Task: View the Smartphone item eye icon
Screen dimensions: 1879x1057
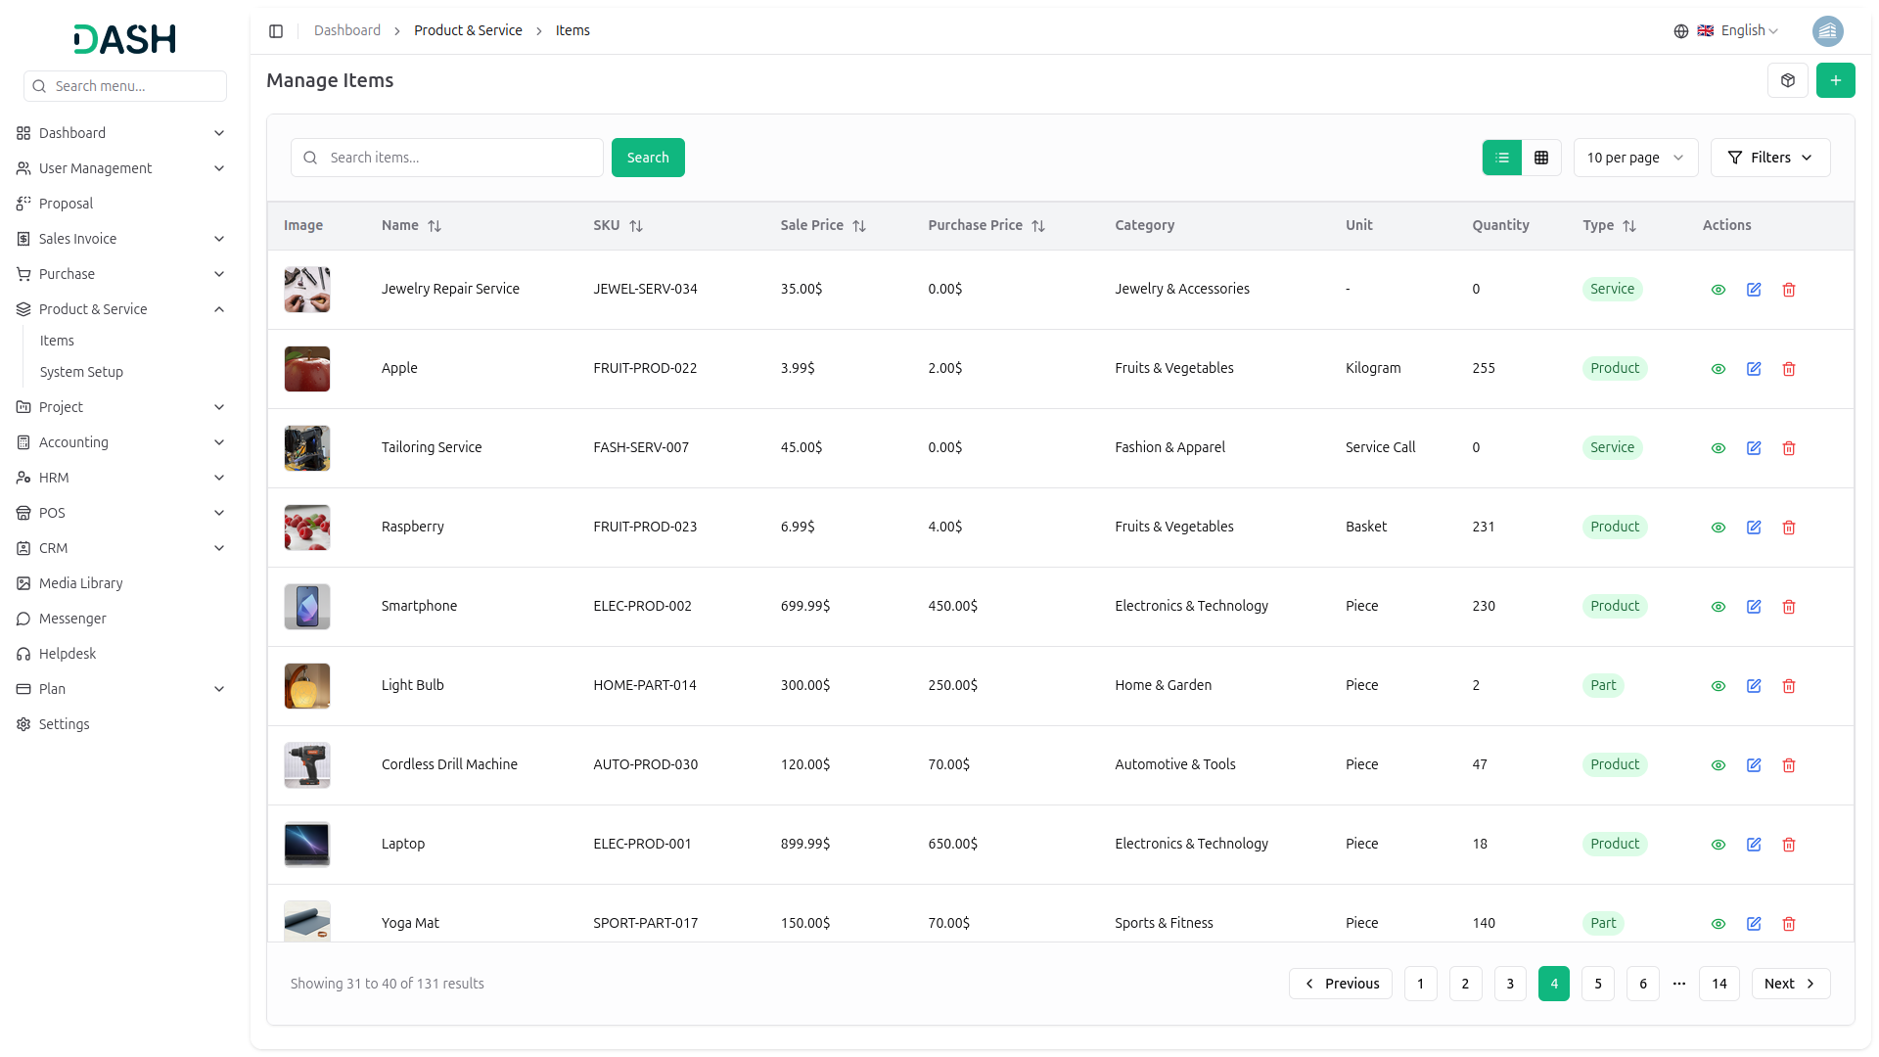Action: coord(1718,607)
